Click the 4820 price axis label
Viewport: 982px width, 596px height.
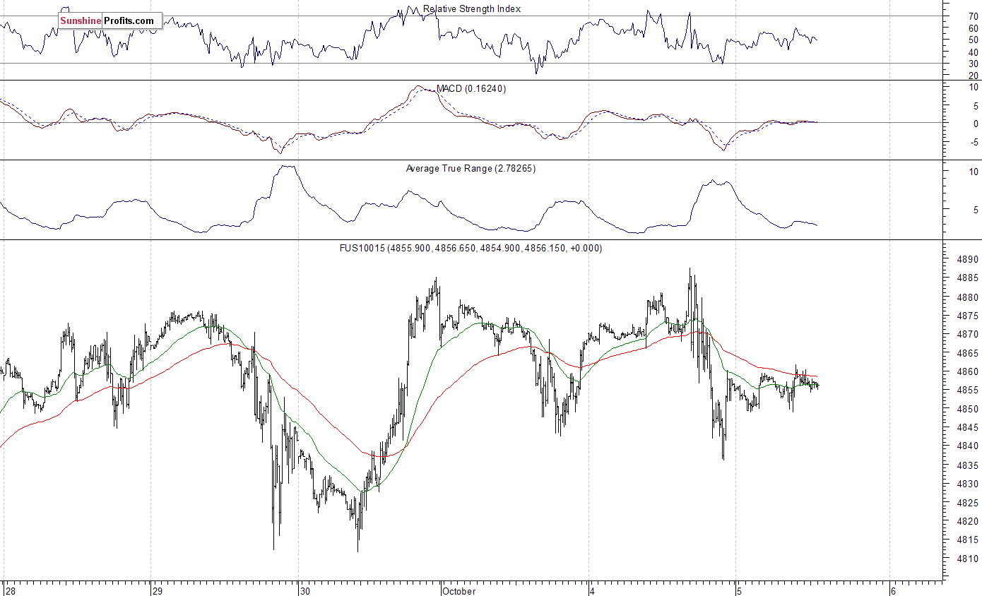[x=967, y=521]
